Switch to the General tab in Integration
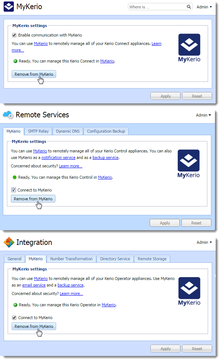The image size is (219, 360). tap(15, 259)
